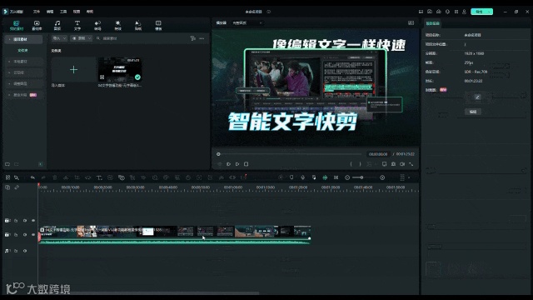Screen dimensions: 533x300
Task: Click the media filter icon
Action: click(193, 38)
